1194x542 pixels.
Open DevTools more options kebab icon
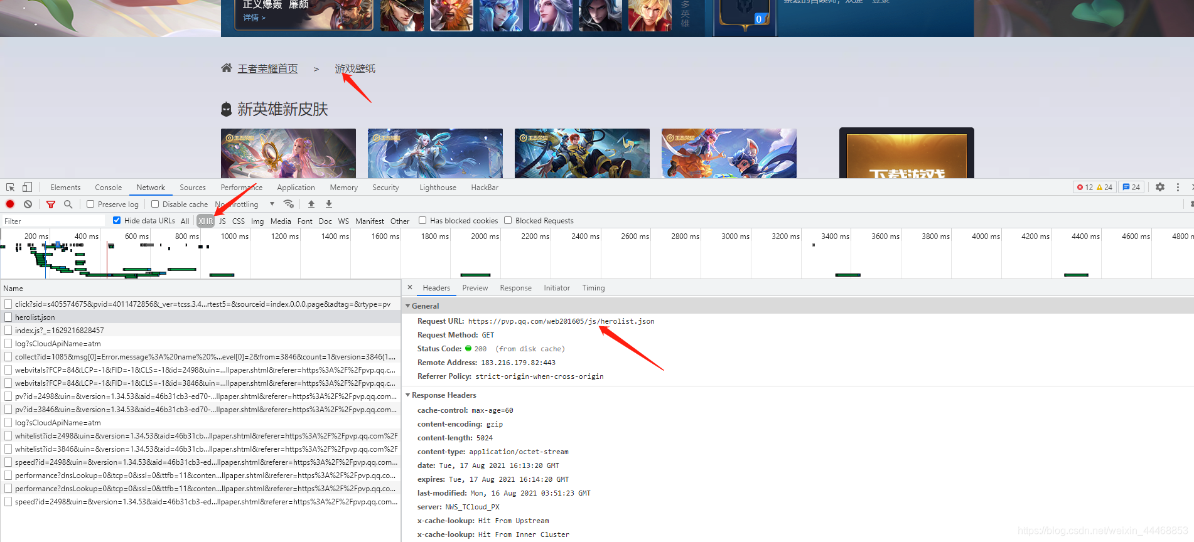(1178, 187)
